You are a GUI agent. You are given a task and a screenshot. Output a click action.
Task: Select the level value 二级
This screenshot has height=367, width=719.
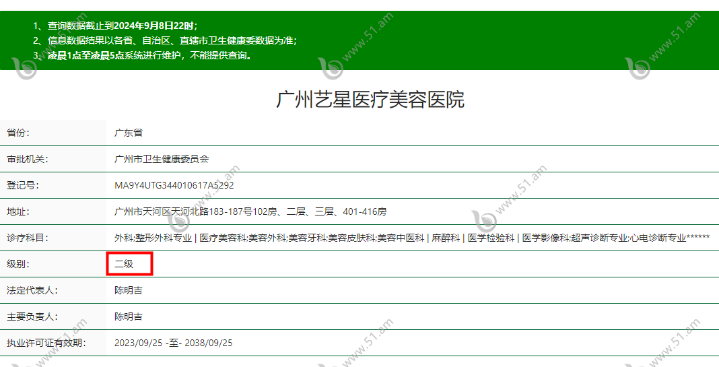click(x=124, y=264)
